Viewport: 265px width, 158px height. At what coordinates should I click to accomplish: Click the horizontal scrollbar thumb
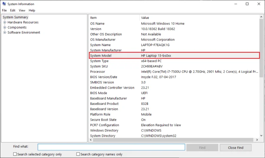tap(173, 140)
